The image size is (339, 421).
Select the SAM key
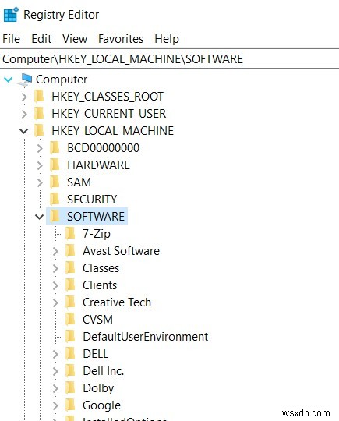[x=79, y=182]
